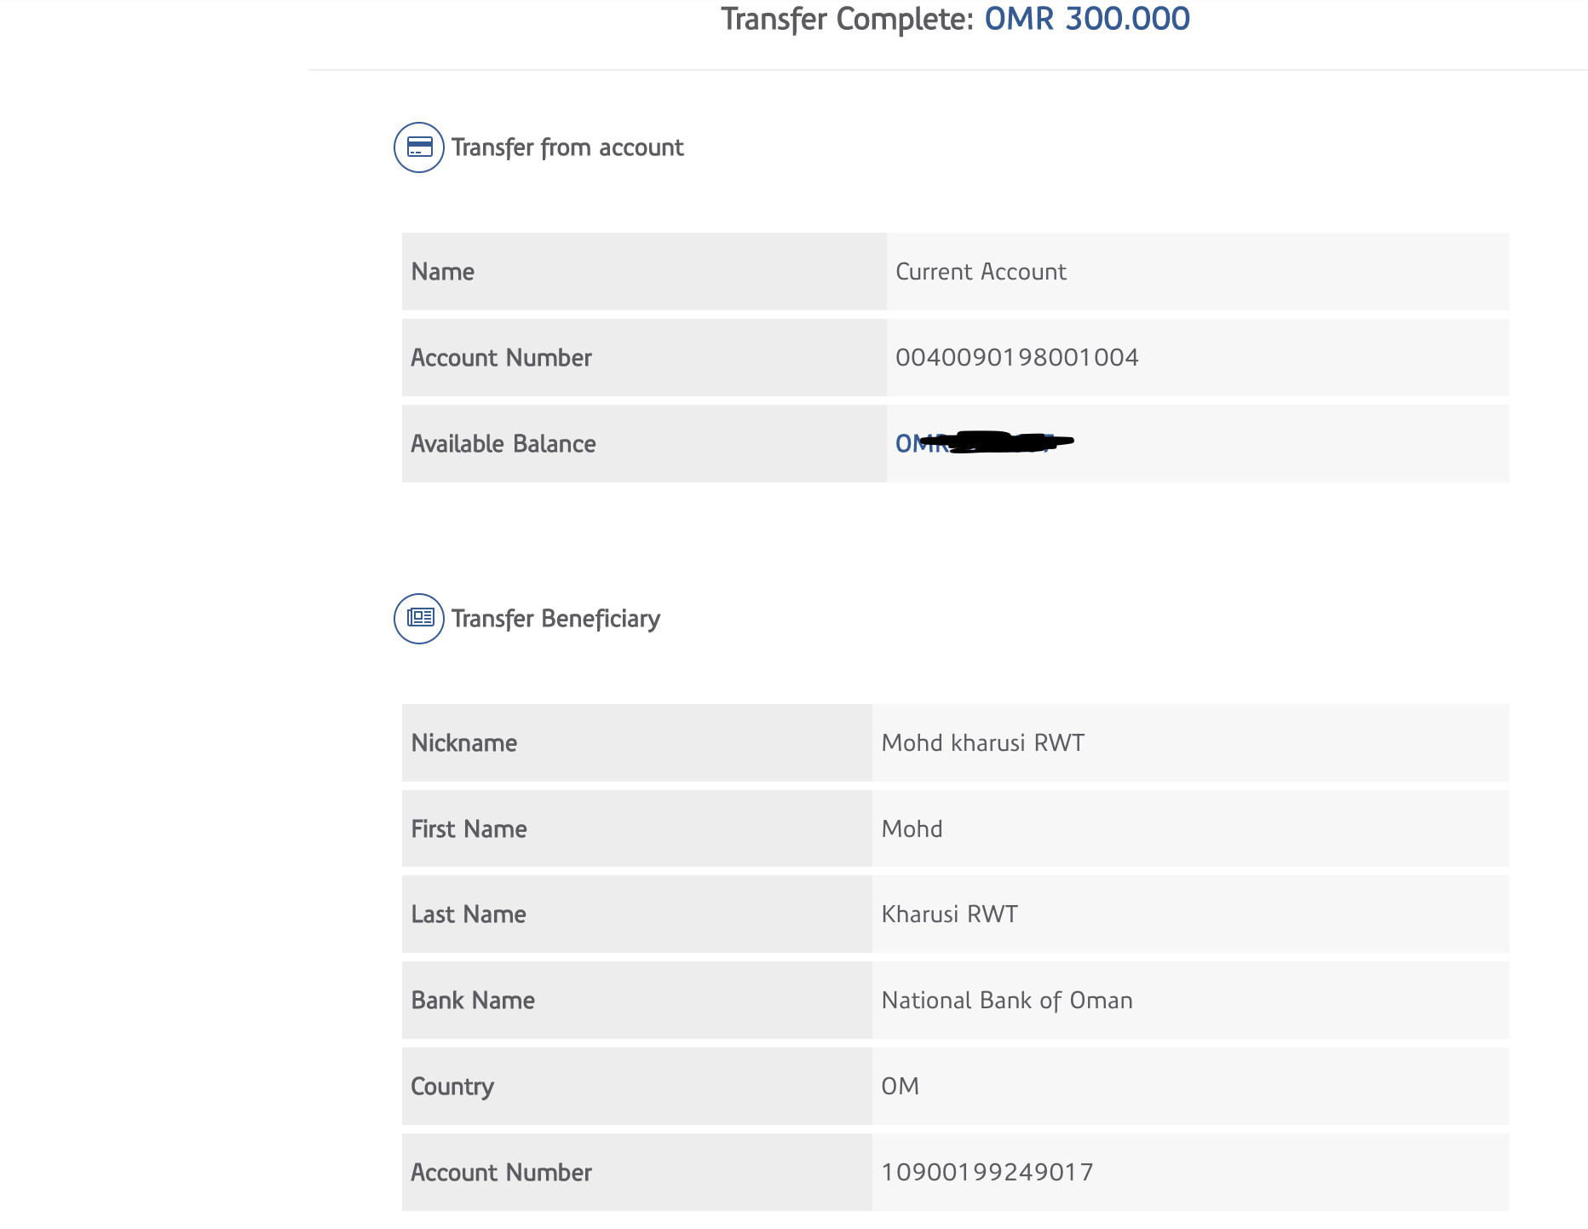Click the beneficiary account number 10900199249017
1588x1229 pixels.
pyautogui.click(x=987, y=1173)
